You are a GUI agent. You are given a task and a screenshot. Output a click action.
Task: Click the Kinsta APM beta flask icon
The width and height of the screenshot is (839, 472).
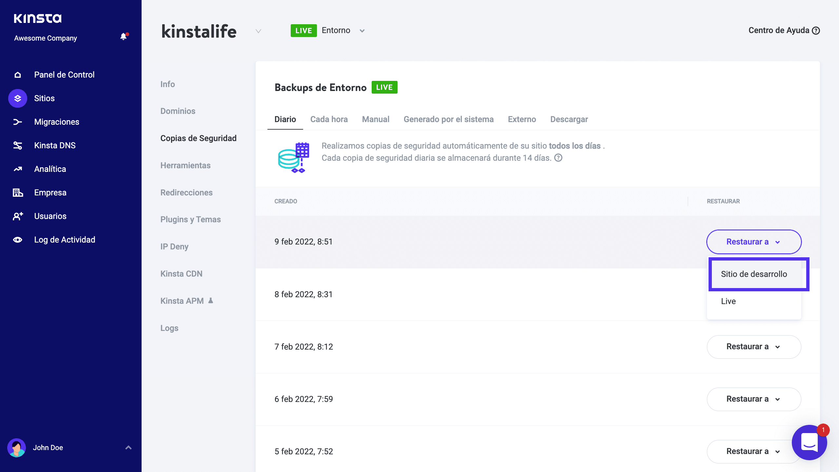[x=211, y=300]
